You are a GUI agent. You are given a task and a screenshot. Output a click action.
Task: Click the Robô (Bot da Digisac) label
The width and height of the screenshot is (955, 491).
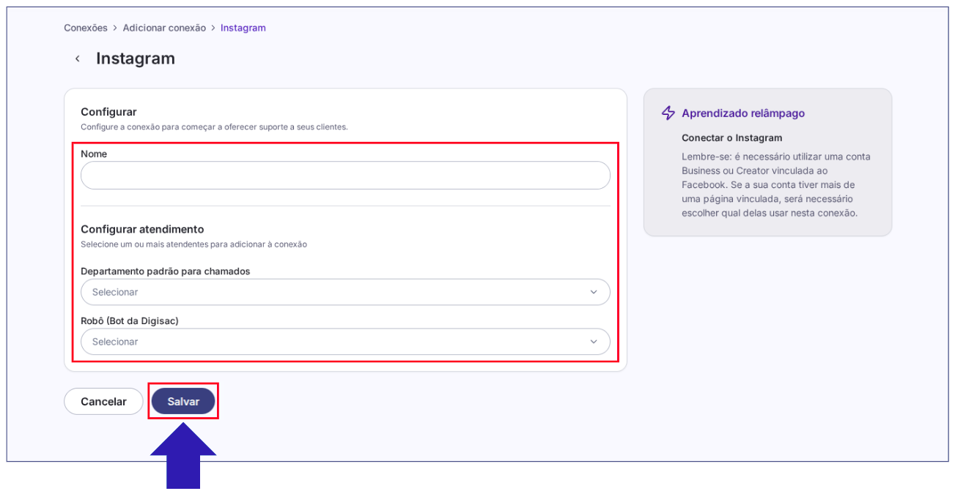tap(129, 321)
